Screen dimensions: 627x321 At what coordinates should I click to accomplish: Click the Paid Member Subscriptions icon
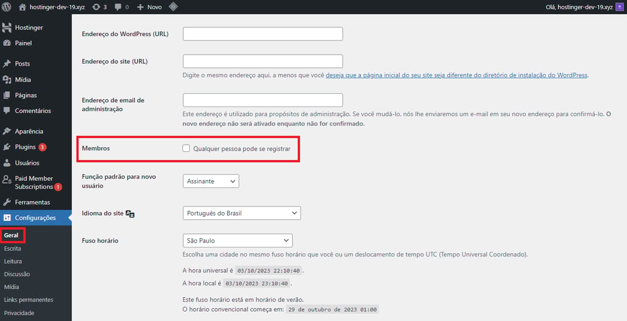[x=7, y=179]
